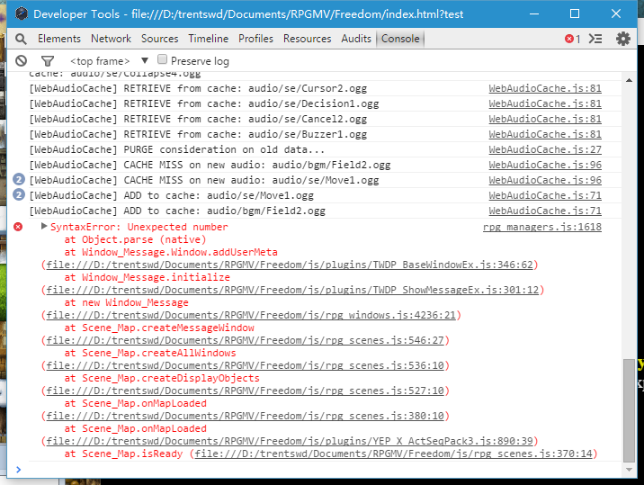644x485 pixels.
Task: Collapse the SyntaxError stack trace triangle
Action: pos(44,226)
